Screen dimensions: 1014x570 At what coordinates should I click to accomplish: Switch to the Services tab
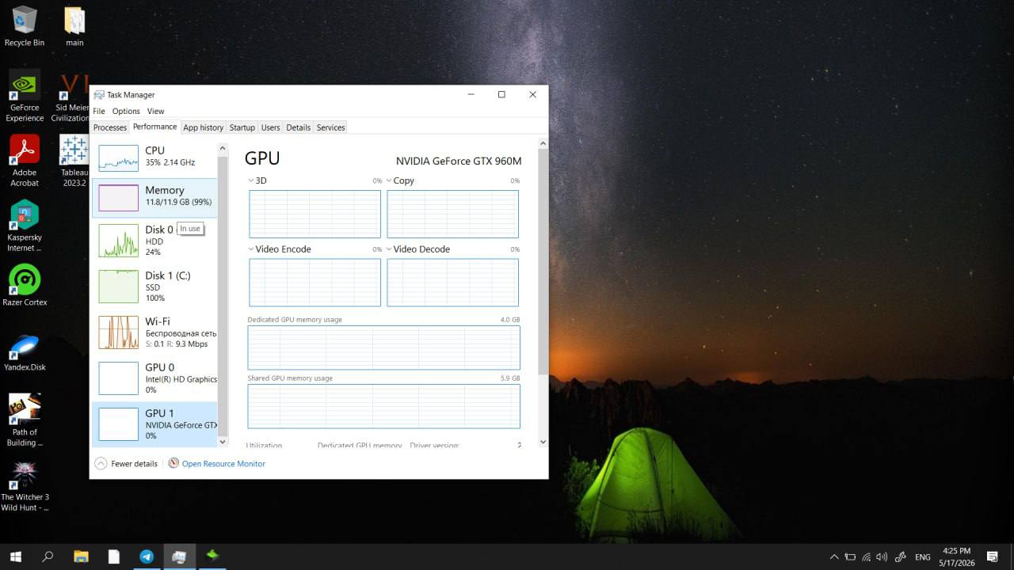click(x=331, y=127)
